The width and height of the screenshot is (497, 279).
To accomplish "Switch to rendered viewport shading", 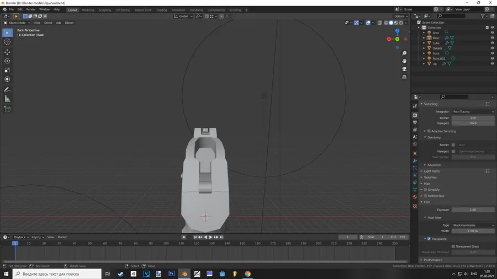I will [401, 23].
